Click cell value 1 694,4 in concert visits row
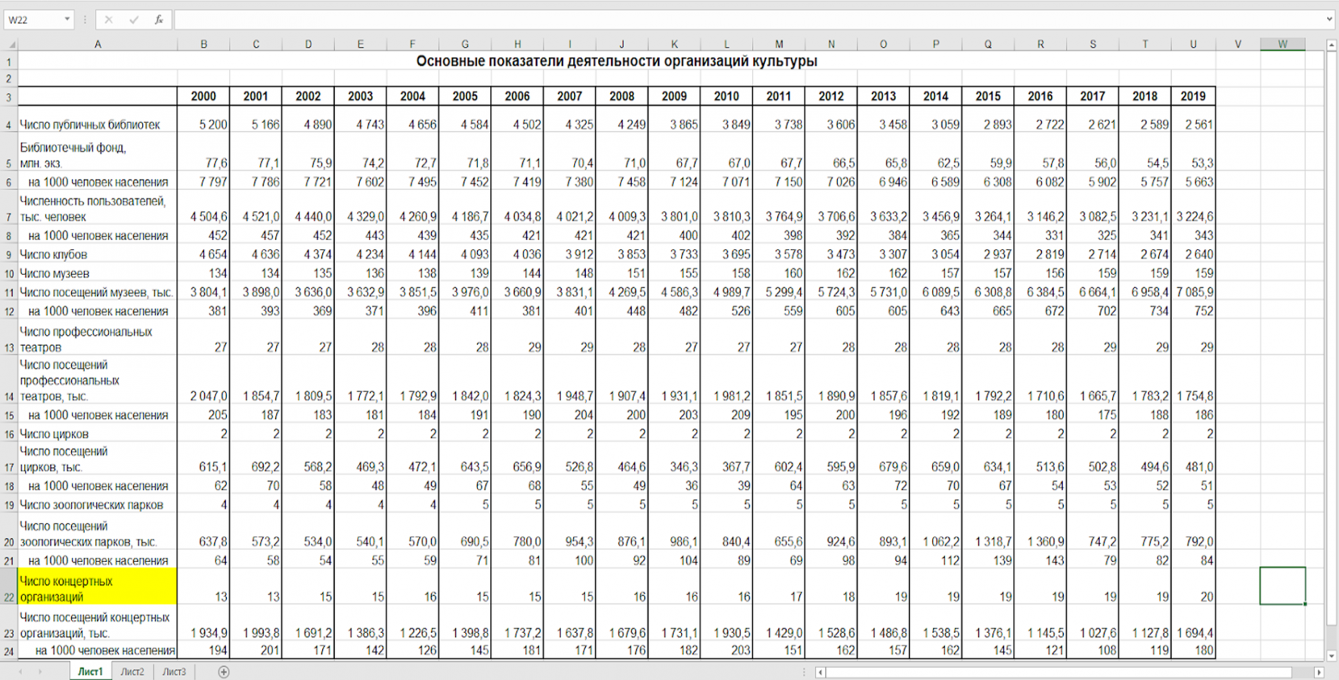 coord(1193,624)
